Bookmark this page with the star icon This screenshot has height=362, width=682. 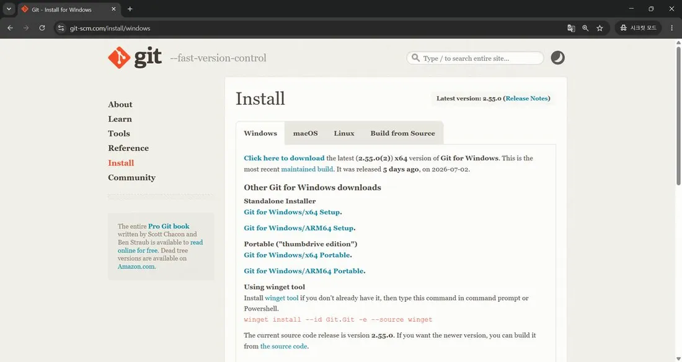pos(600,28)
